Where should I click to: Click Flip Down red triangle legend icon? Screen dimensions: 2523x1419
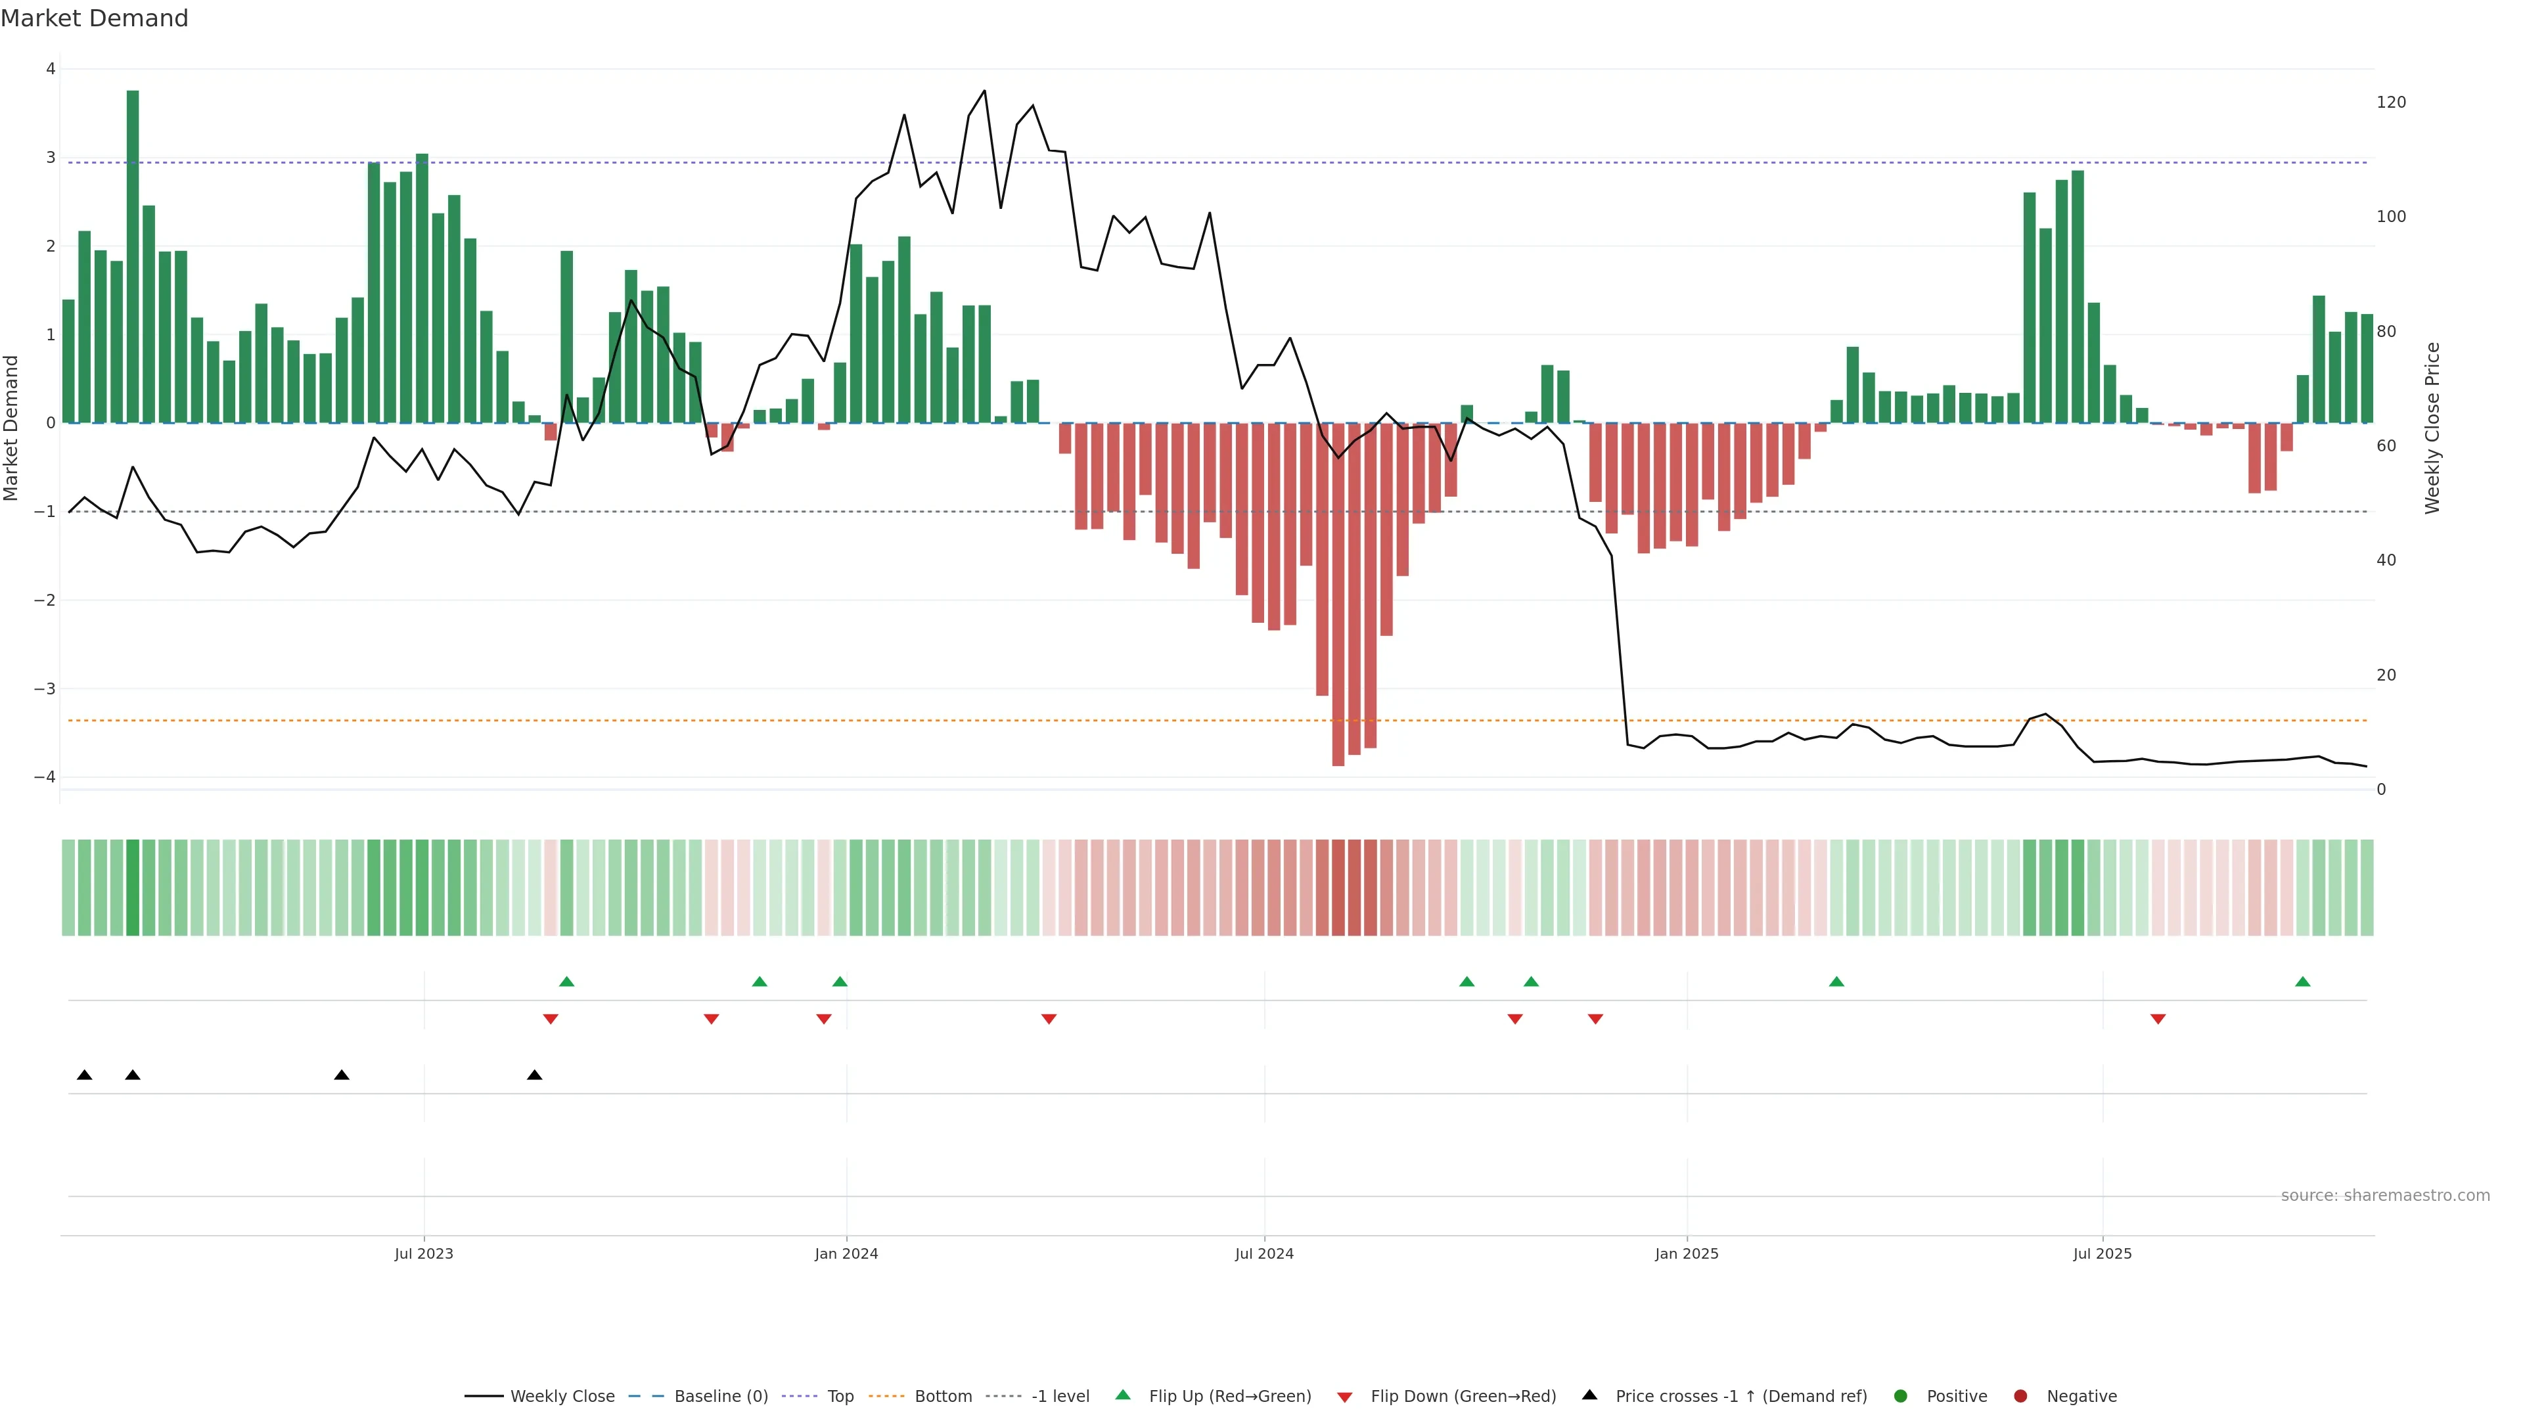click(x=1345, y=1397)
